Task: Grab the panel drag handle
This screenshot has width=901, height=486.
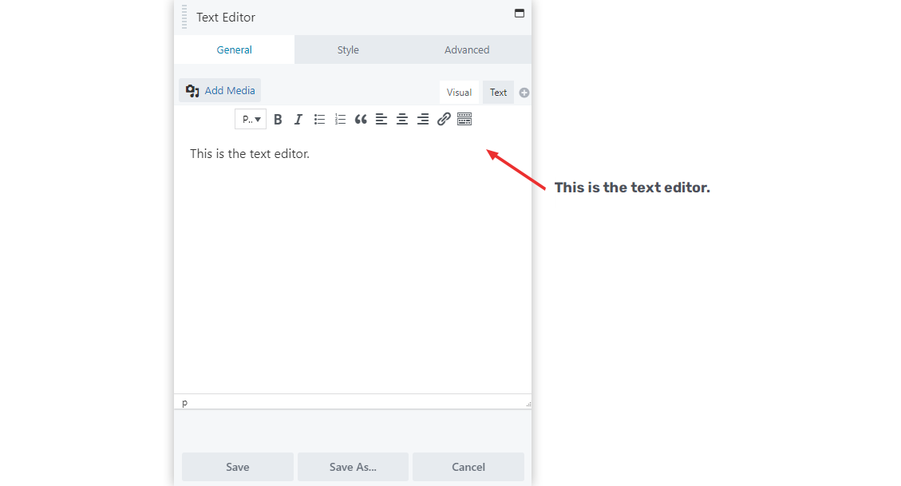Action: 184,17
